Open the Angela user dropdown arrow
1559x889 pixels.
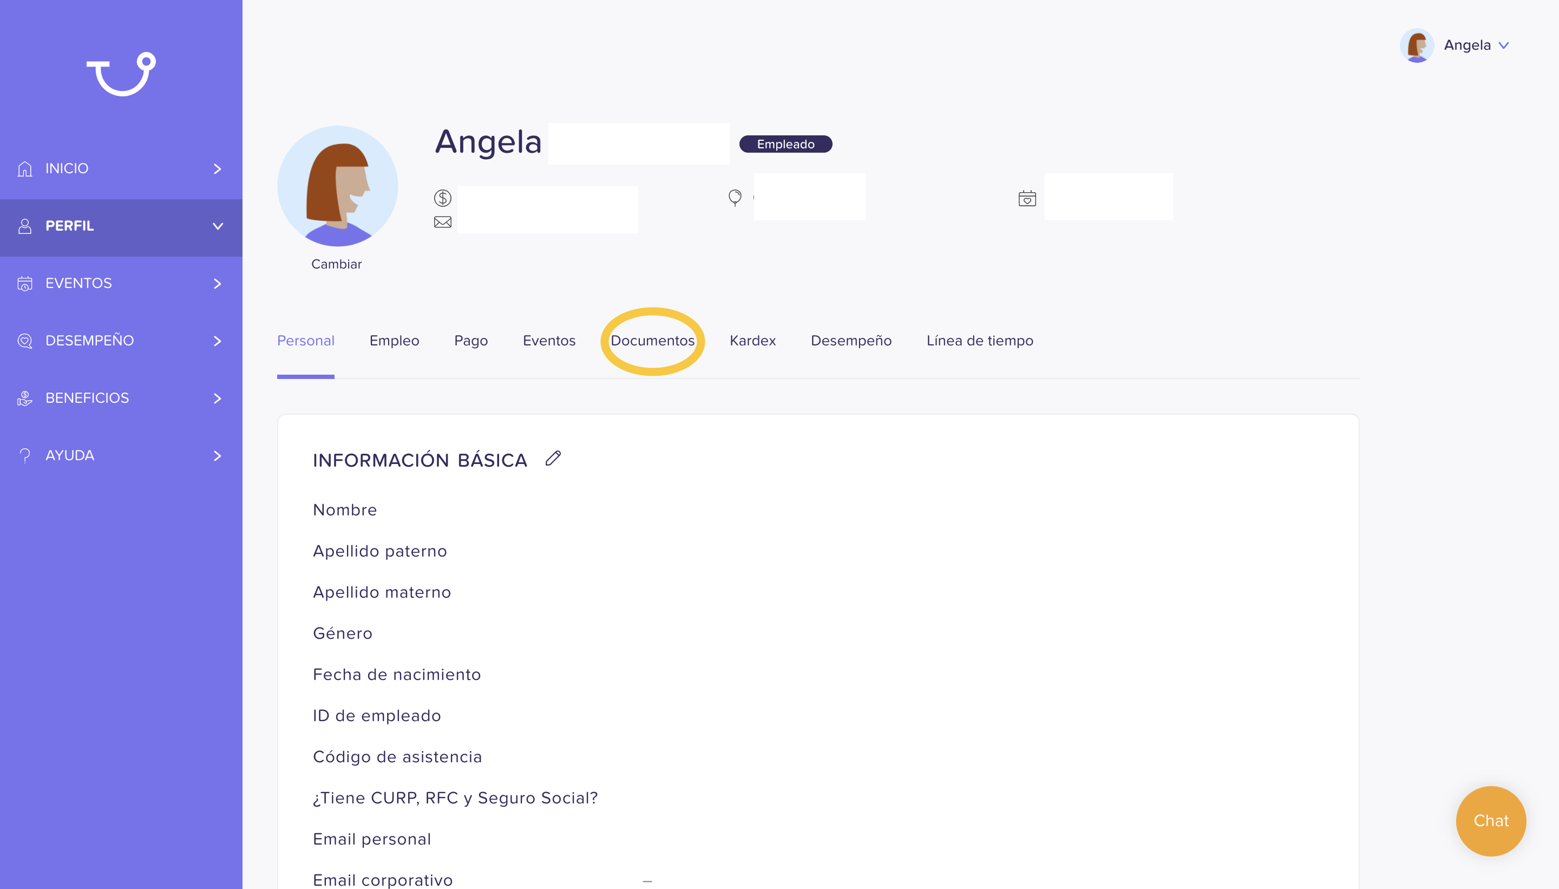coord(1504,45)
